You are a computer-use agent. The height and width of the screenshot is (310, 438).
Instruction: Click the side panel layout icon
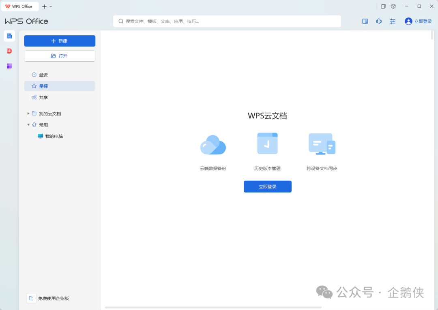click(x=365, y=21)
